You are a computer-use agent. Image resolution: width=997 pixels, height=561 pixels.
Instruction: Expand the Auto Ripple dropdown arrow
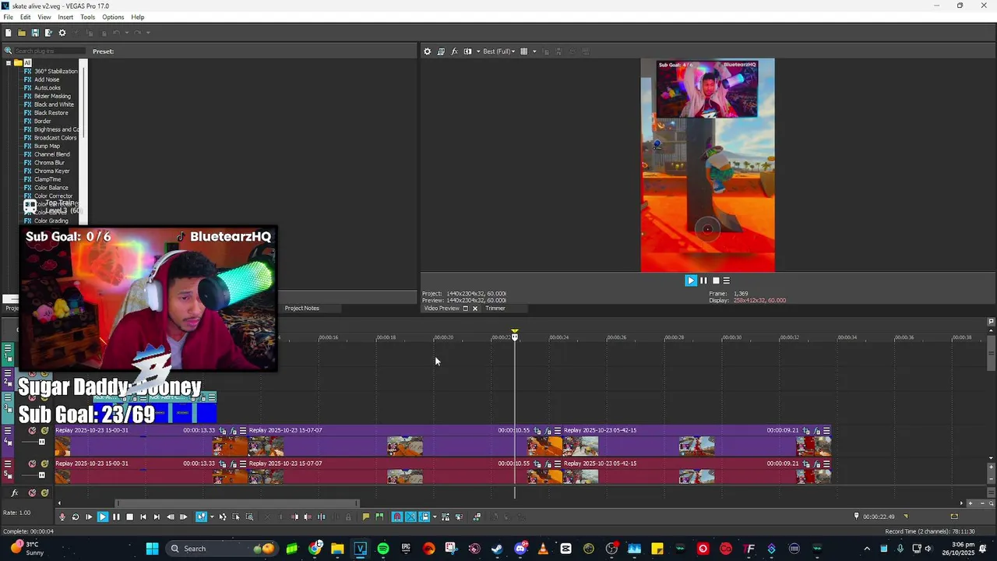tap(434, 517)
